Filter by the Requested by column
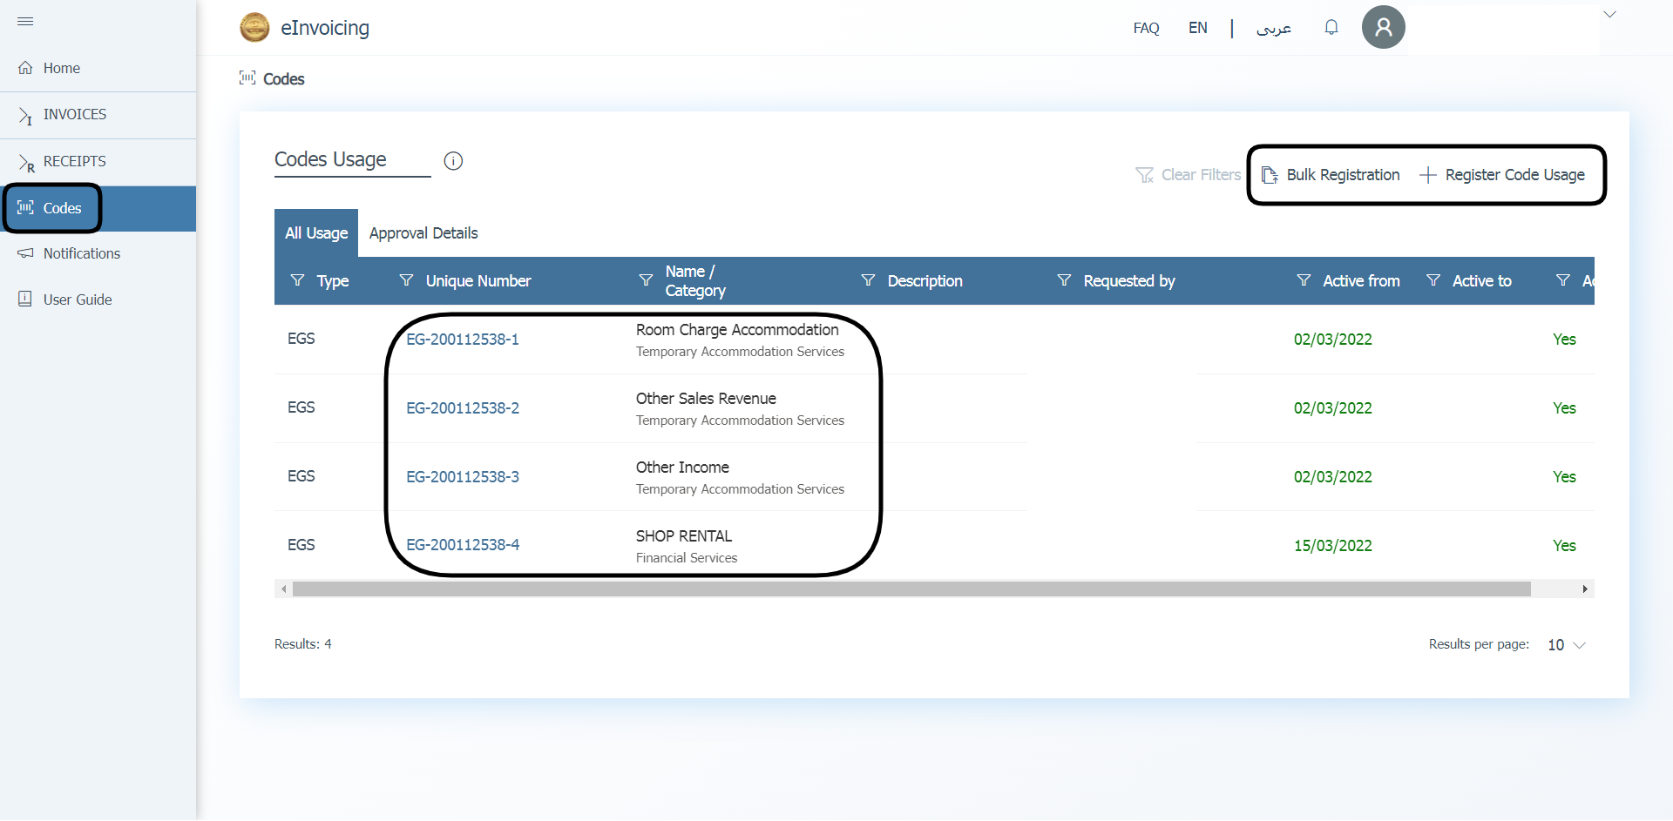1673x821 pixels. coord(1064,280)
